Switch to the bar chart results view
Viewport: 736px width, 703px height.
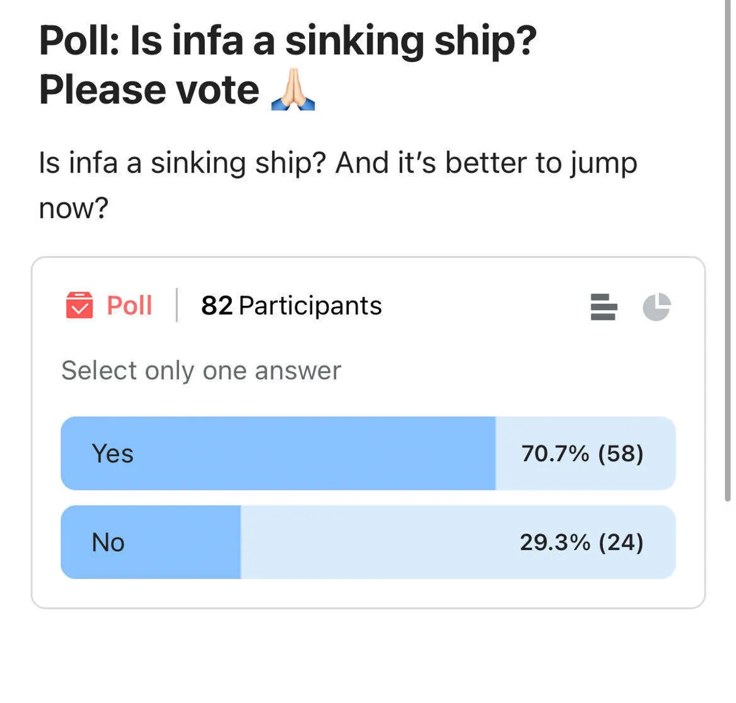pos(604,306)
